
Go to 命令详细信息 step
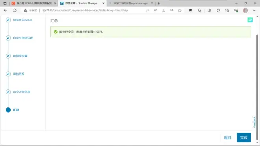22,92
